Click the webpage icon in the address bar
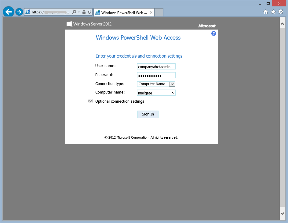Viewport: 288px width, 223px height. click(27, 12)
